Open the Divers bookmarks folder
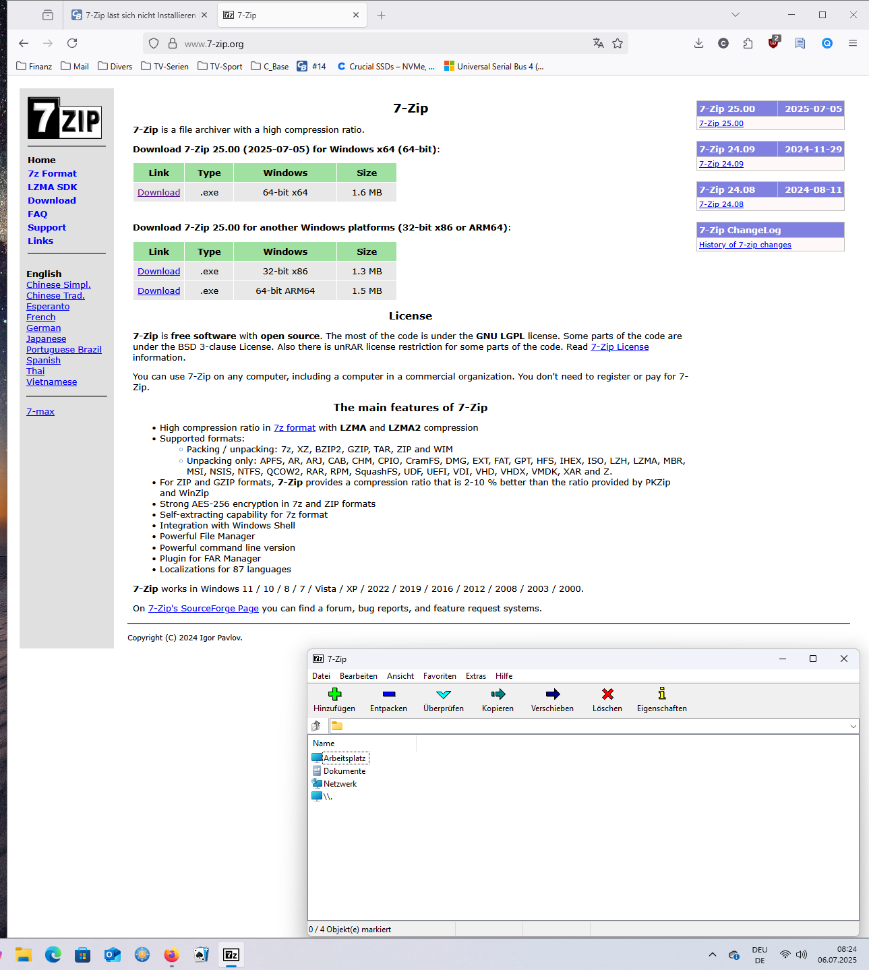 115,66
